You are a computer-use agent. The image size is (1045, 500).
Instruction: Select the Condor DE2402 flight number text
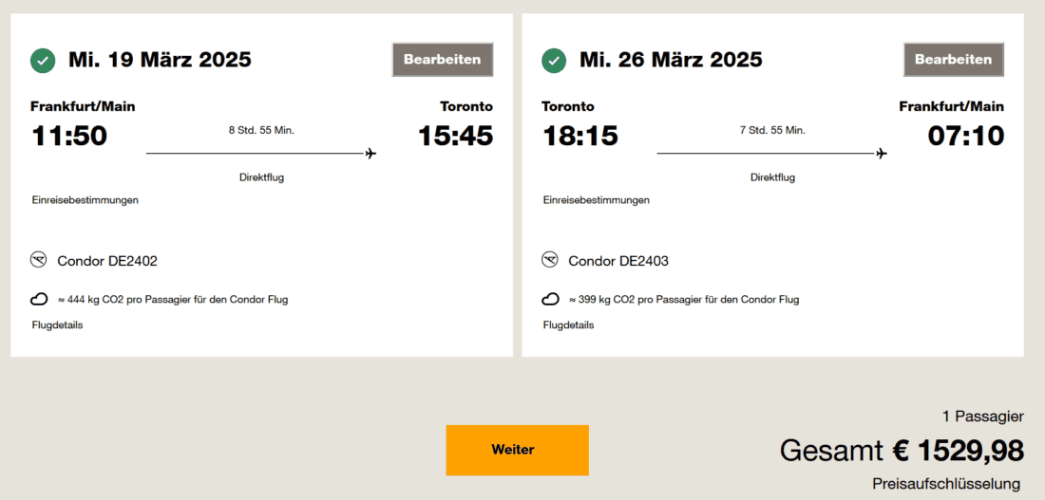[x=107, y=261]
